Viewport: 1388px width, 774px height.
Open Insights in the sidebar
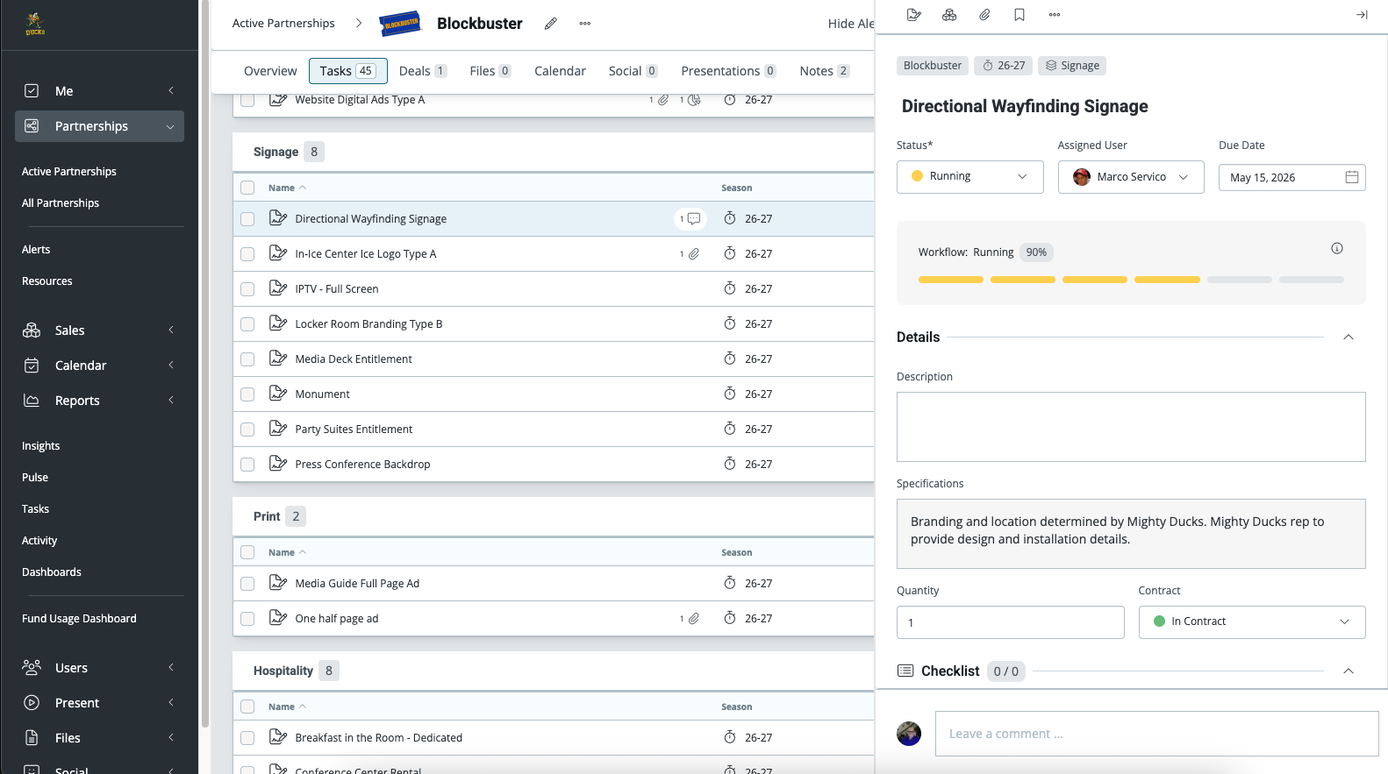pos(41,446)
